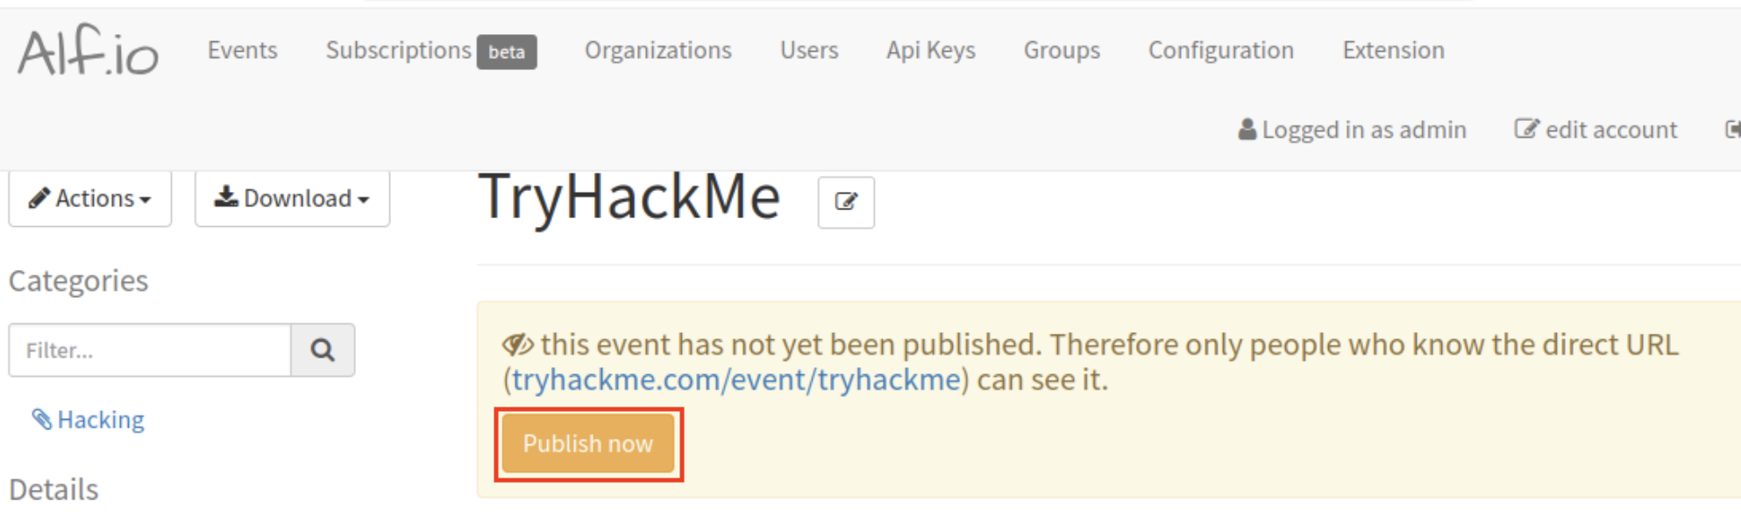Click the paperclip icon beside Hacking

[x=41, y=420]
